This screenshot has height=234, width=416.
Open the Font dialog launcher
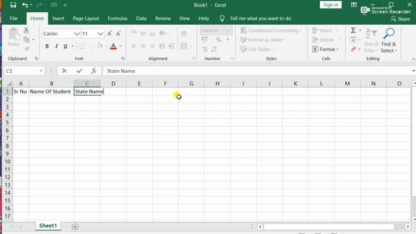tap(123, 58)
